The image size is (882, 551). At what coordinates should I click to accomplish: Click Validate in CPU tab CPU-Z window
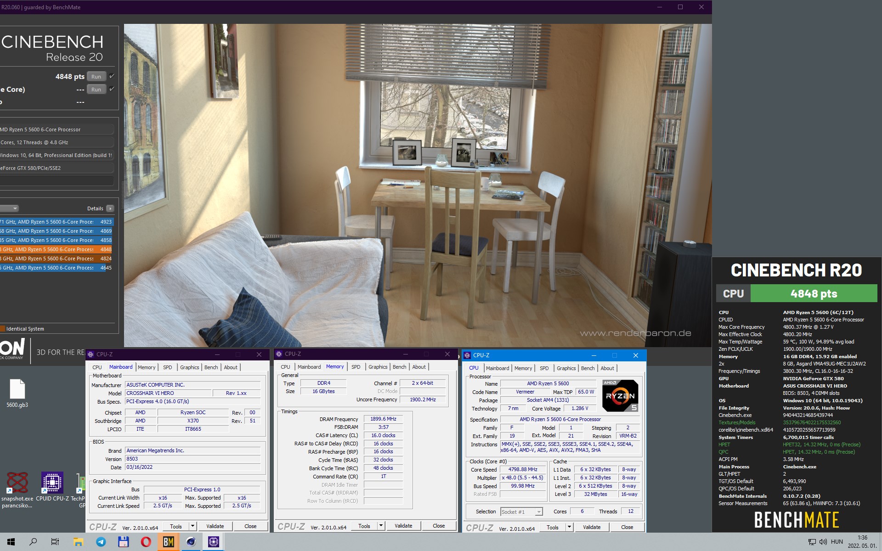pos(592,527)
